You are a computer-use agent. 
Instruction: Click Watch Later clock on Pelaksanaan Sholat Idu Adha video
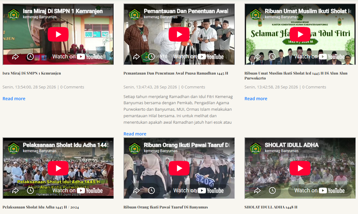click(30, 190)
